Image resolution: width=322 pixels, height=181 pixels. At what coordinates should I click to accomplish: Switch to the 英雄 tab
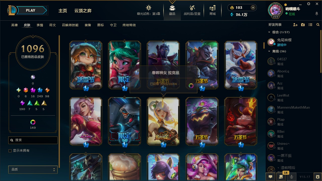pyautogui.click(x=14, y=25)
